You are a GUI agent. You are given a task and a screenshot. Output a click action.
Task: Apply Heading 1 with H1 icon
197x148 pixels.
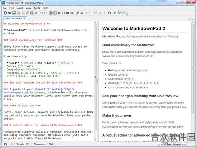(68, 13)
